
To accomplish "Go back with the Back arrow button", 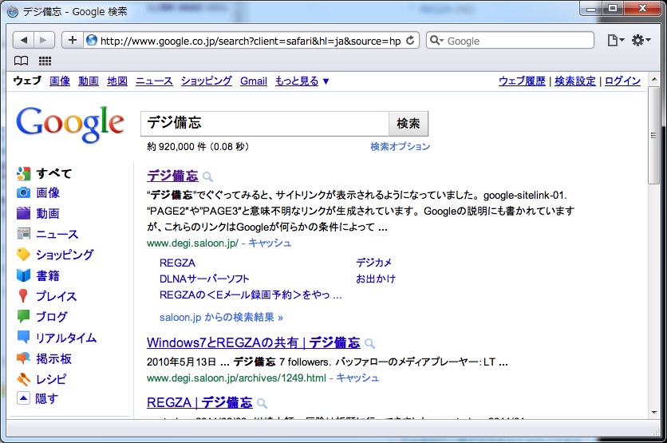I will pos(23,41).
